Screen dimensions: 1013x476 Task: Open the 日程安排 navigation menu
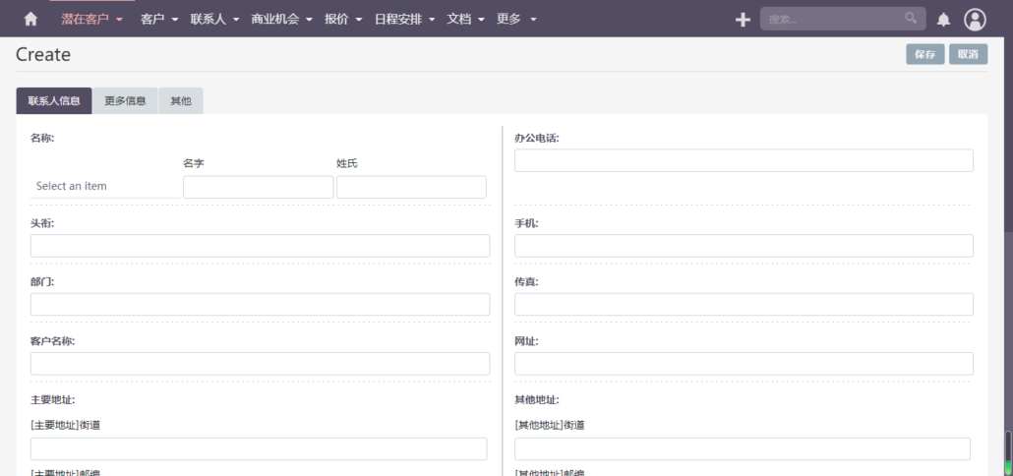click(x=404, y=19)
